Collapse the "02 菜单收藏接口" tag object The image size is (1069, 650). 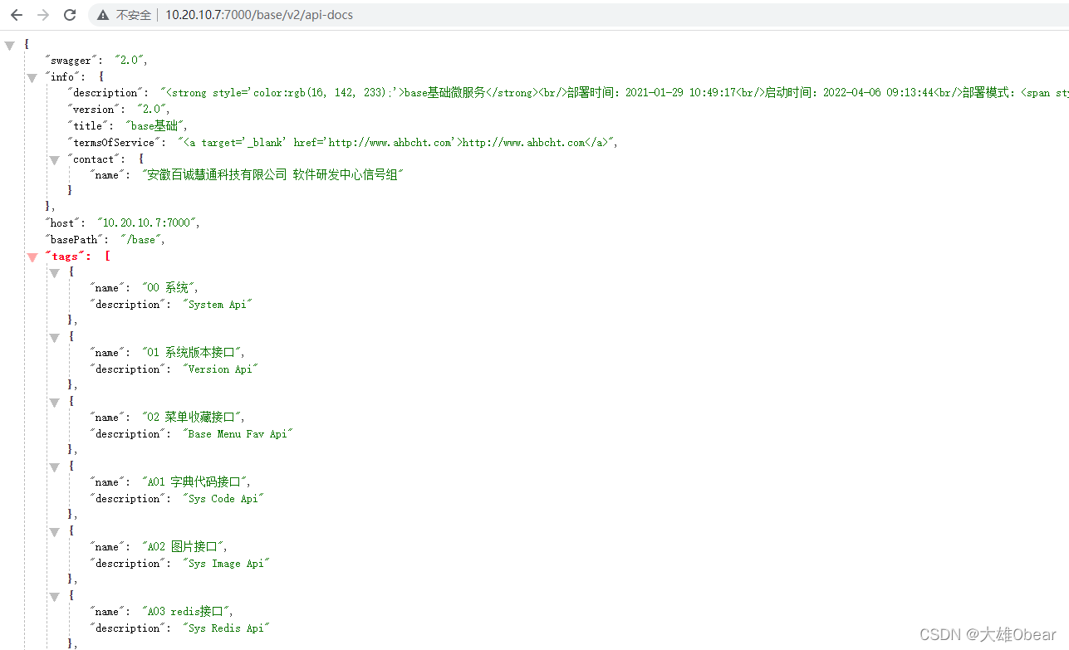[x=55, y=403]
